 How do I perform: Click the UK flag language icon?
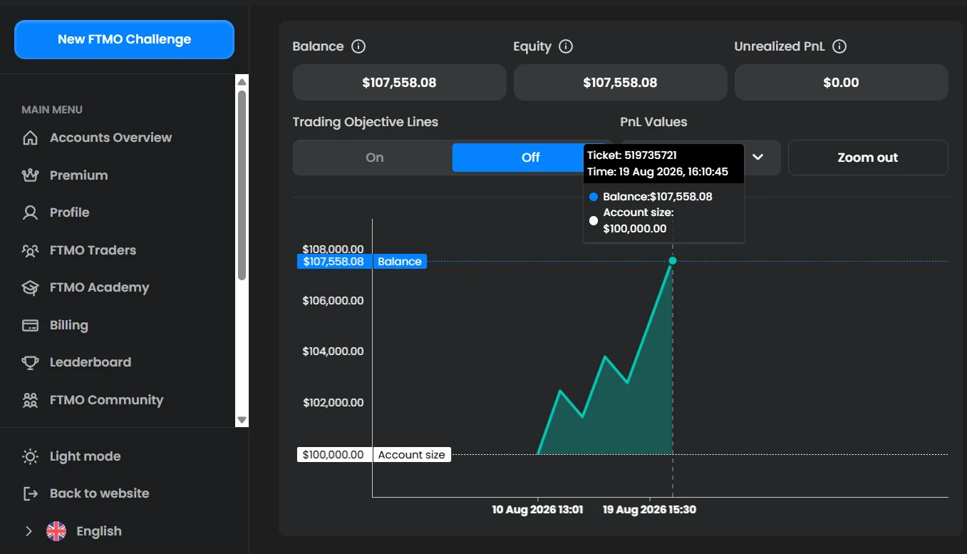pyautogui.click(x=56, y=531)
